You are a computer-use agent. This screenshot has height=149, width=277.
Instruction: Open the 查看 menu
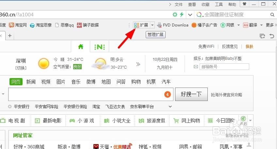[192, 5]
